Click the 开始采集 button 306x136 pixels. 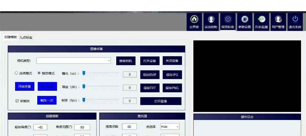(x=25, y=86)
